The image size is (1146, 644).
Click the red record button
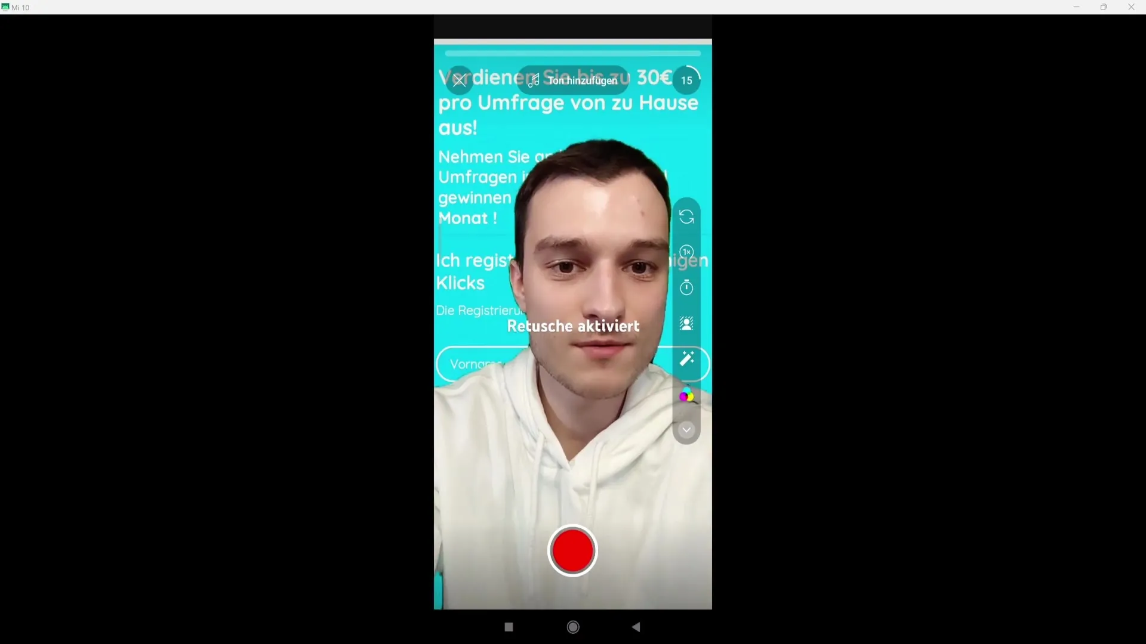(573, 551)
